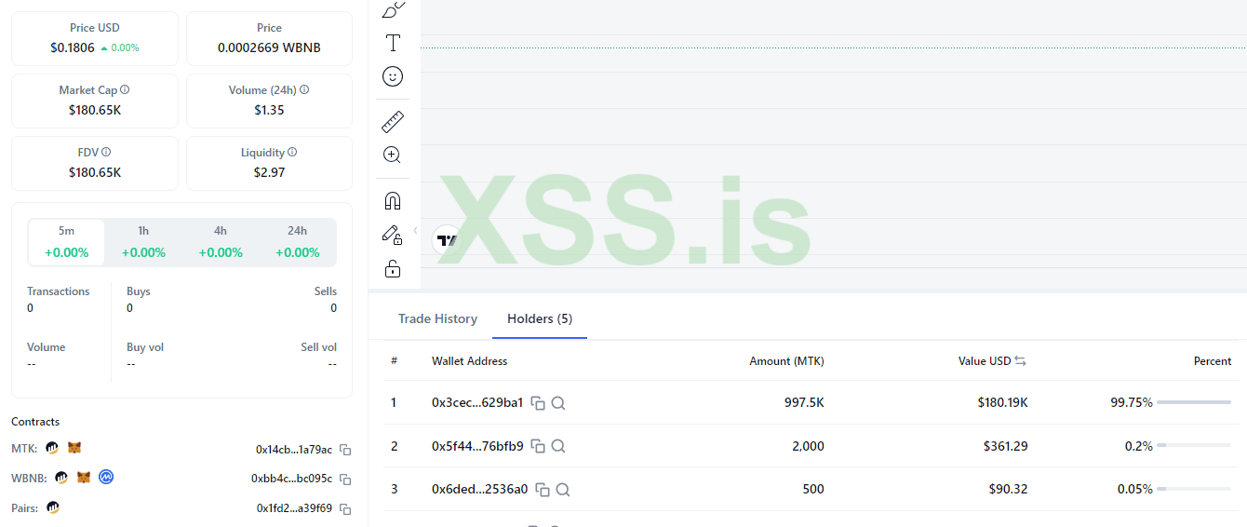Image resolution: width=1247 pixels, height=527 pixels.
Task: Select the 1h timeframe stats
Action: pos(143,242)
